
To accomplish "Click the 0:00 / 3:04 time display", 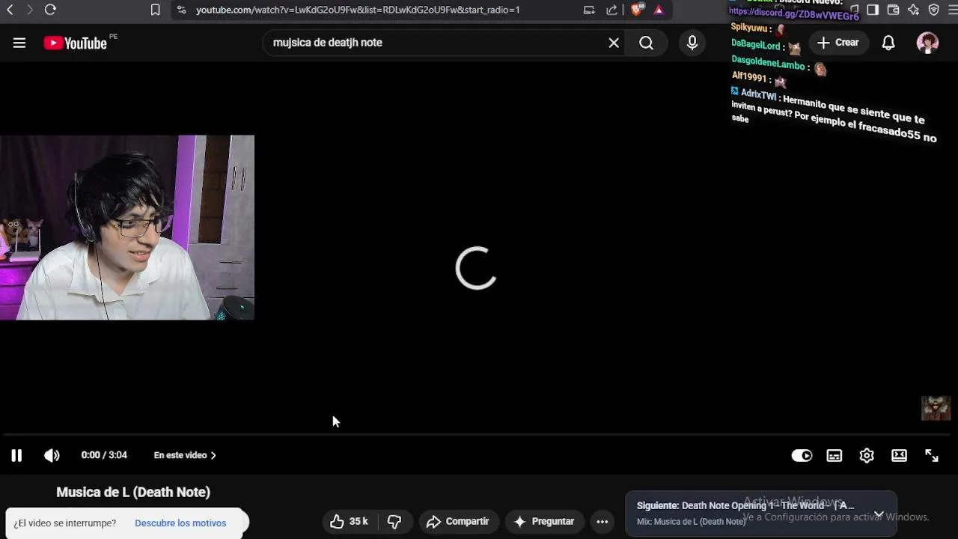I will 104,455.
